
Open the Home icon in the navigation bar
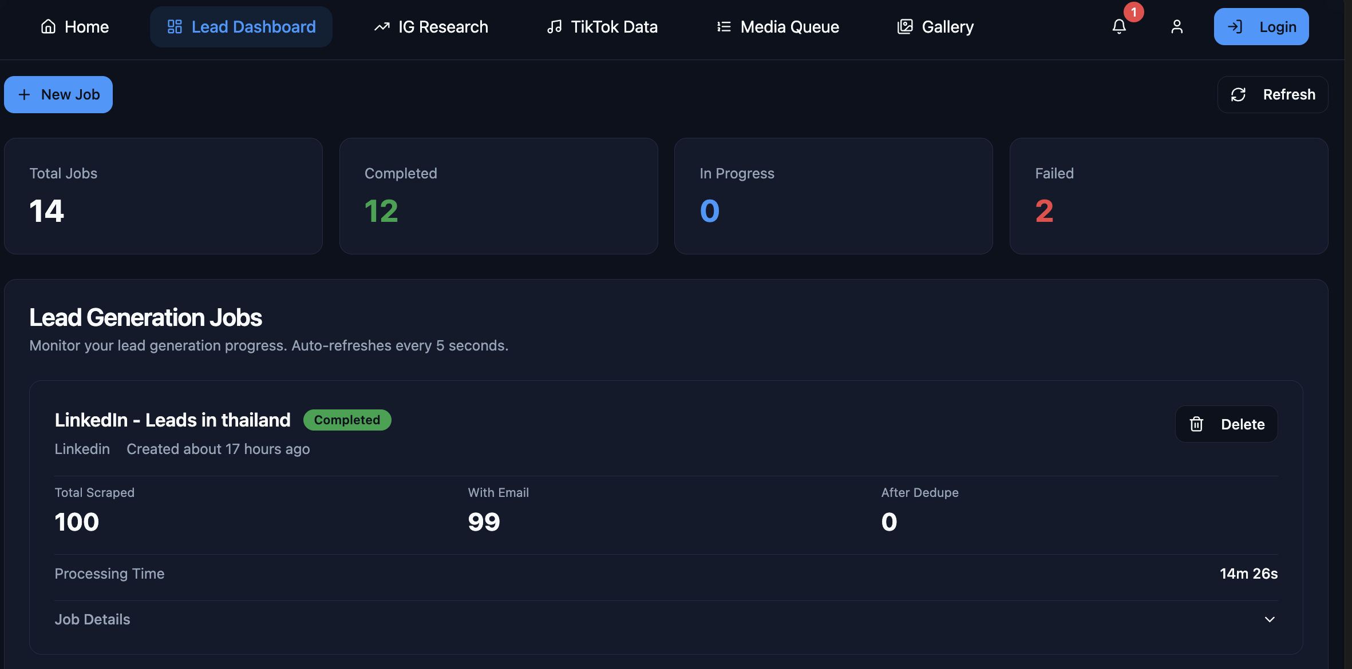tap(48, 26)
